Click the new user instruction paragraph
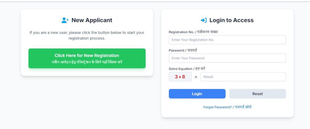Image resolution: width=310 pixels, height=129 pixels. 87,35
